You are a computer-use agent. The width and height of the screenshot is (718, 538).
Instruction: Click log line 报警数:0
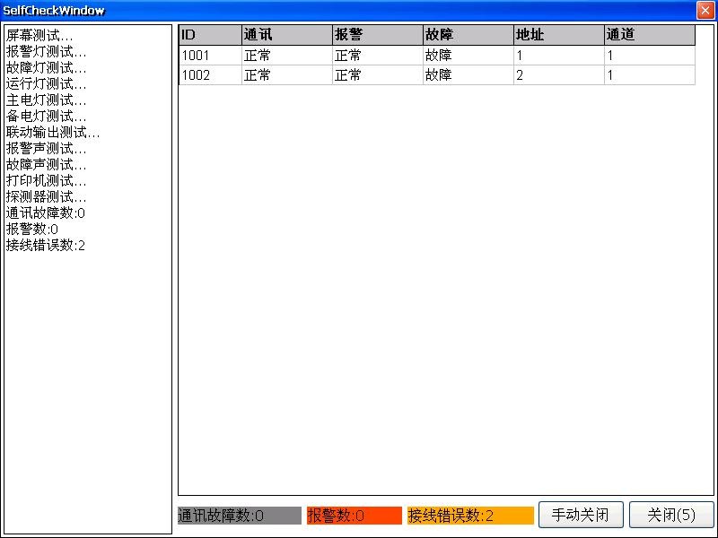click(x=31, y=229)
